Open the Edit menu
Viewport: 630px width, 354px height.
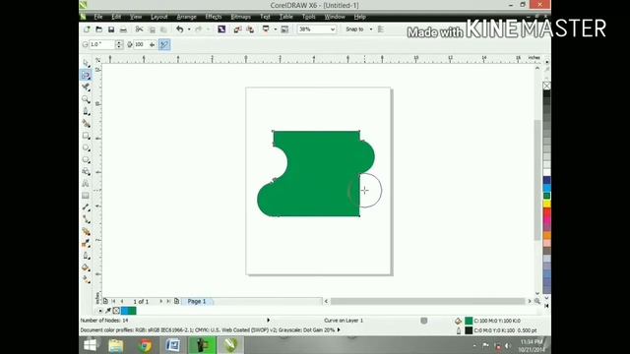click(116, 17)
